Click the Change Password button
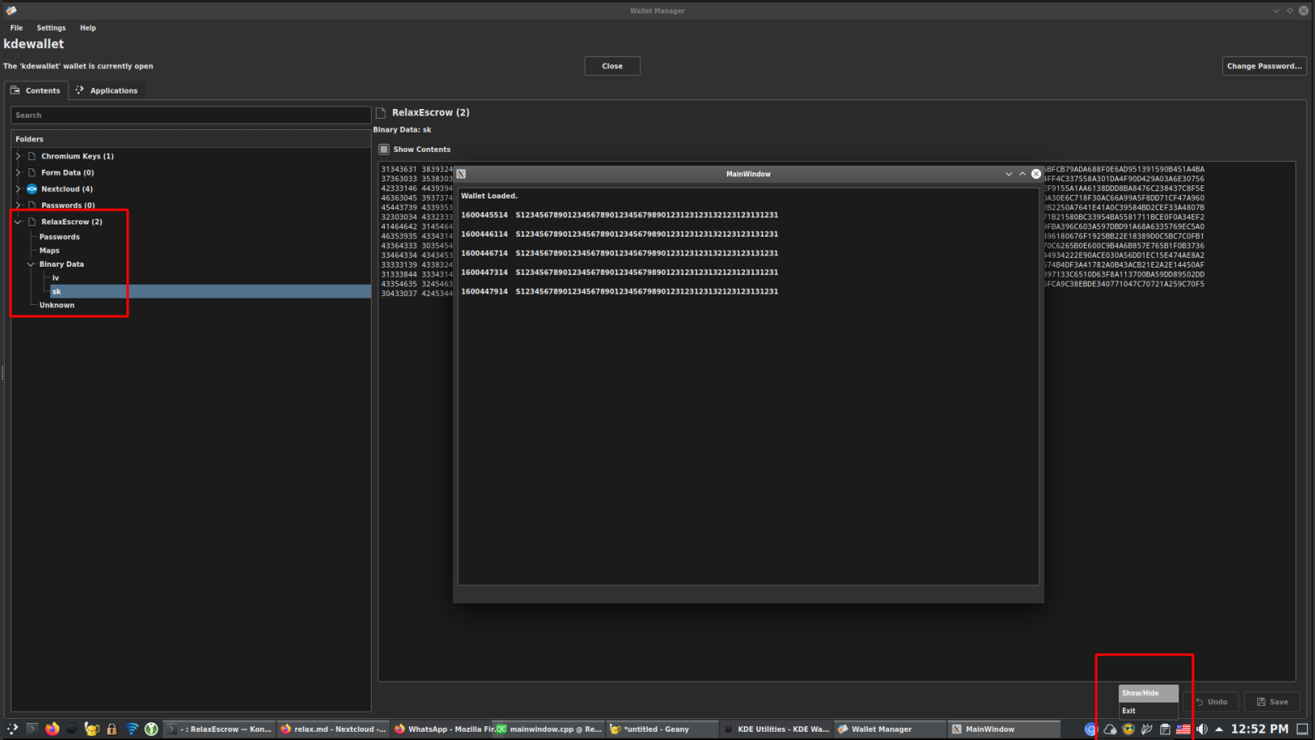 click(x=1264, y=66)
